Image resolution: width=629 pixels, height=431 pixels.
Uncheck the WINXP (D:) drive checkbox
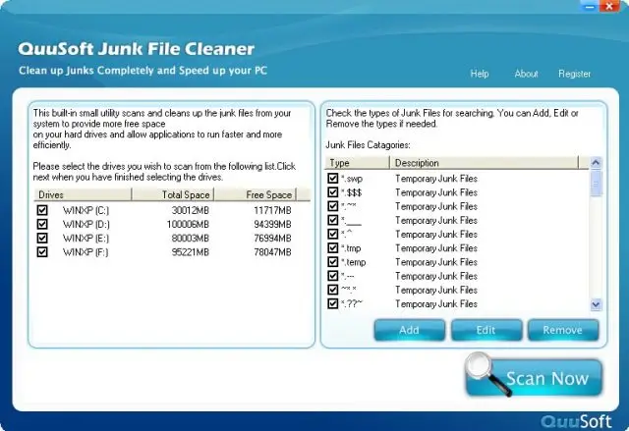point(42,224)
